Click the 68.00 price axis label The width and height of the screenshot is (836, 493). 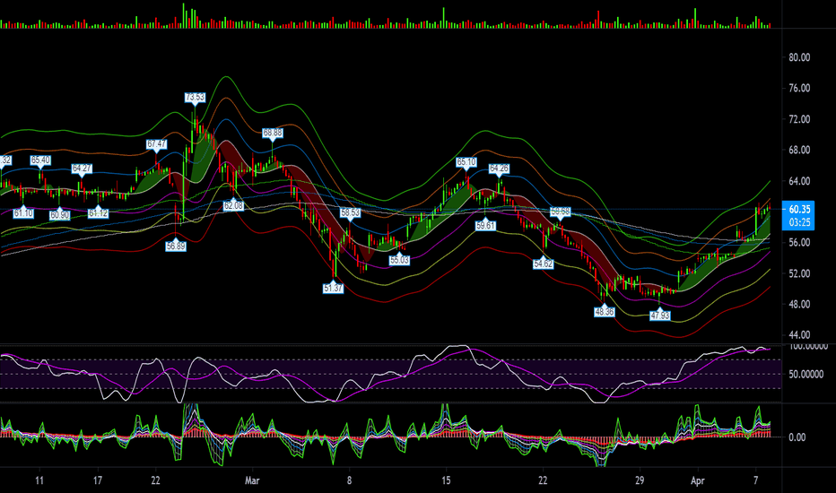click(799, 151)
